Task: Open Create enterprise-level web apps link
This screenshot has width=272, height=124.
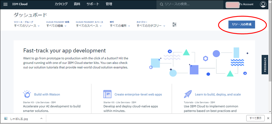Action: tap(138, 94)
